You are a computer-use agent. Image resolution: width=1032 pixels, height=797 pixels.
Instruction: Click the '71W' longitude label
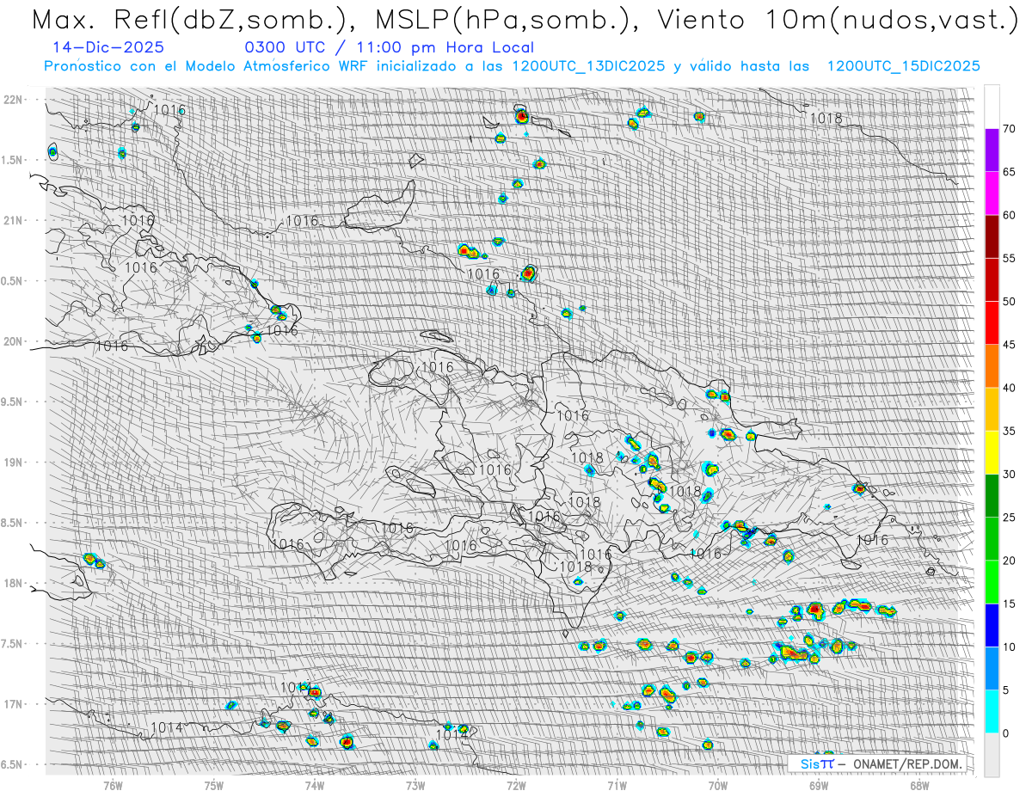tap(617, 785)
